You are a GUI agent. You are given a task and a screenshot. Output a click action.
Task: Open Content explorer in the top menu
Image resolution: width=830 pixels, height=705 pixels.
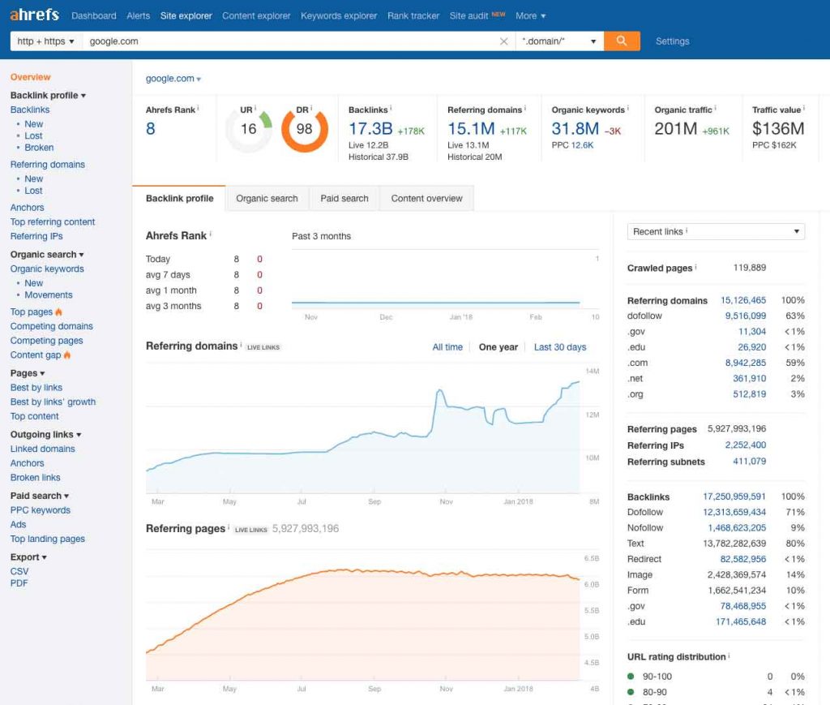[x=256, y=15]
